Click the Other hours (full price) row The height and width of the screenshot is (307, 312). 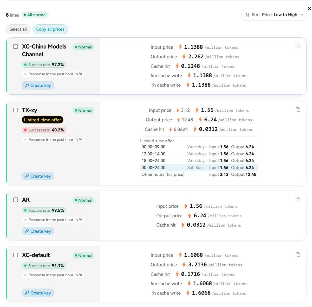(x=199, y=174)
